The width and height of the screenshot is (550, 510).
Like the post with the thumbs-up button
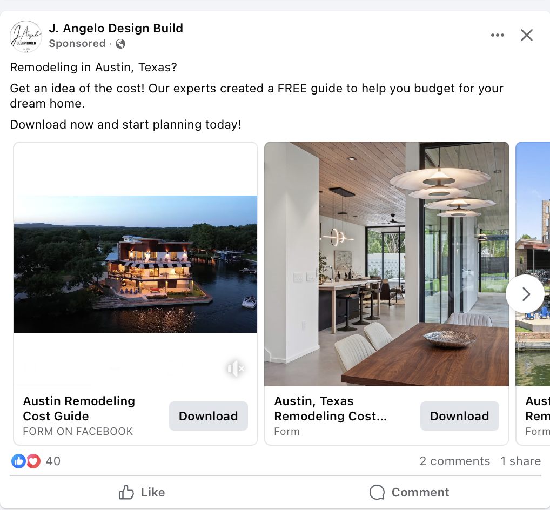pyautogui.click(x=142, y=492)
